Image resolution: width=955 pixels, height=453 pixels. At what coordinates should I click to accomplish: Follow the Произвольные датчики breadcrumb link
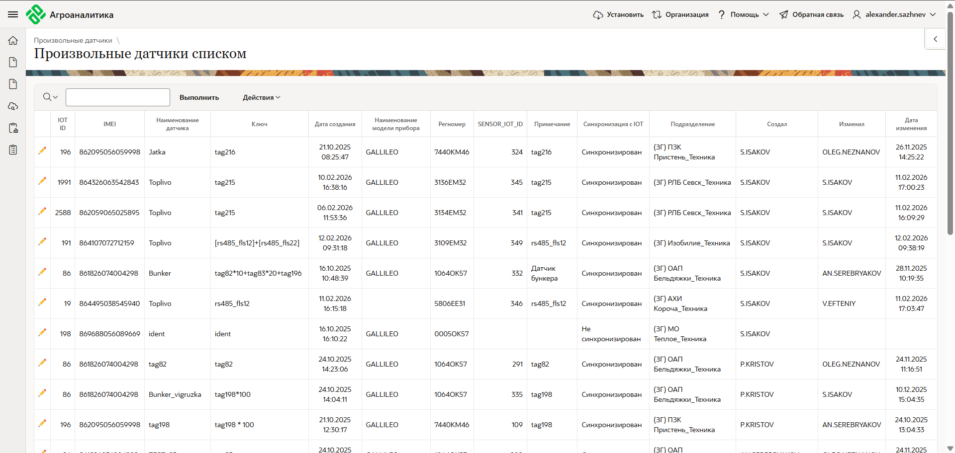[73, 40]
